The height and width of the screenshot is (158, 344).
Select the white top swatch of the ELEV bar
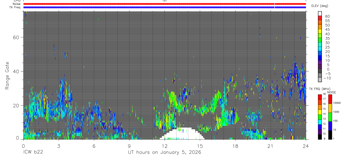pyautogui.click(x=320, y=13)
